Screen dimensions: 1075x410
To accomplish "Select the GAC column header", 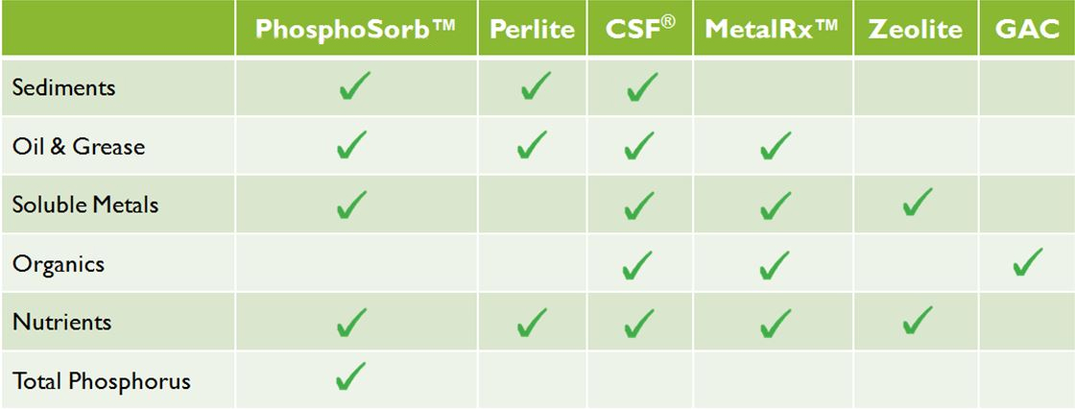I will pyautogui.click(x=1027, y=29).
